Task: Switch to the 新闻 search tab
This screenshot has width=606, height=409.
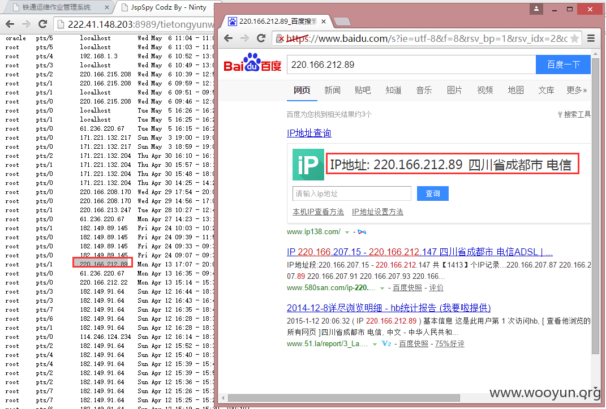Action: (332, 90)
